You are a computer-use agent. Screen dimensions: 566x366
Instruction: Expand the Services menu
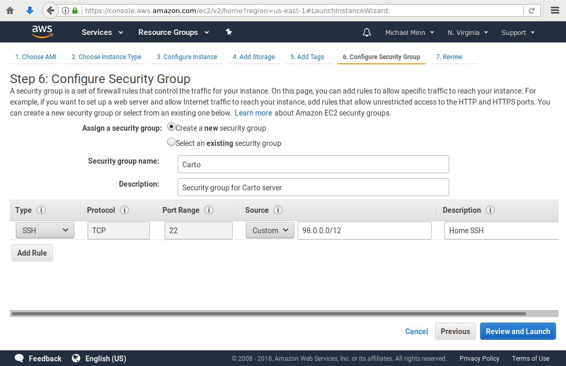pos(102,32)
